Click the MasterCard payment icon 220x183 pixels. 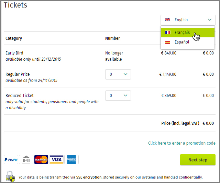pyautogui.click(x=41, y=160)
